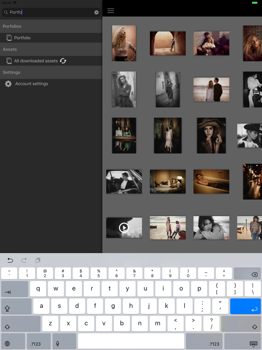Open the Portfolio item
This screenshot has height=350, width=262.
point(51,38)
